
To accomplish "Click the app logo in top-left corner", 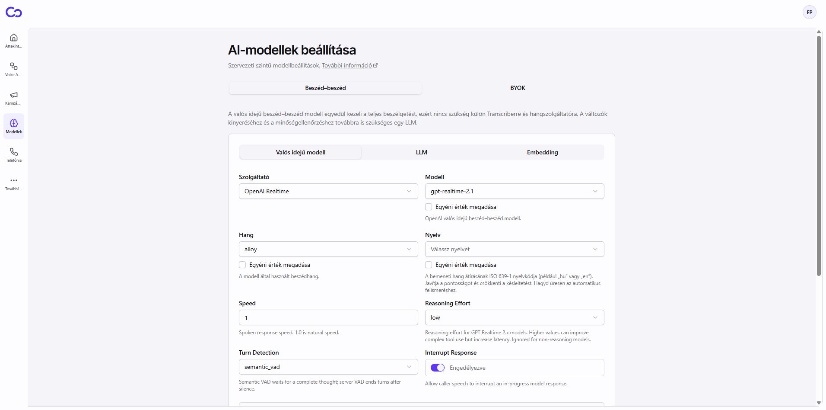I will click(14, 13).
